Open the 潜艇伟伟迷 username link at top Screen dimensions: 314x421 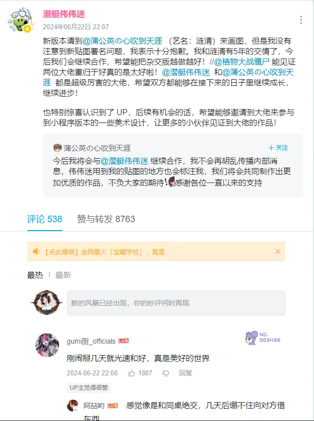coord(64,14)
